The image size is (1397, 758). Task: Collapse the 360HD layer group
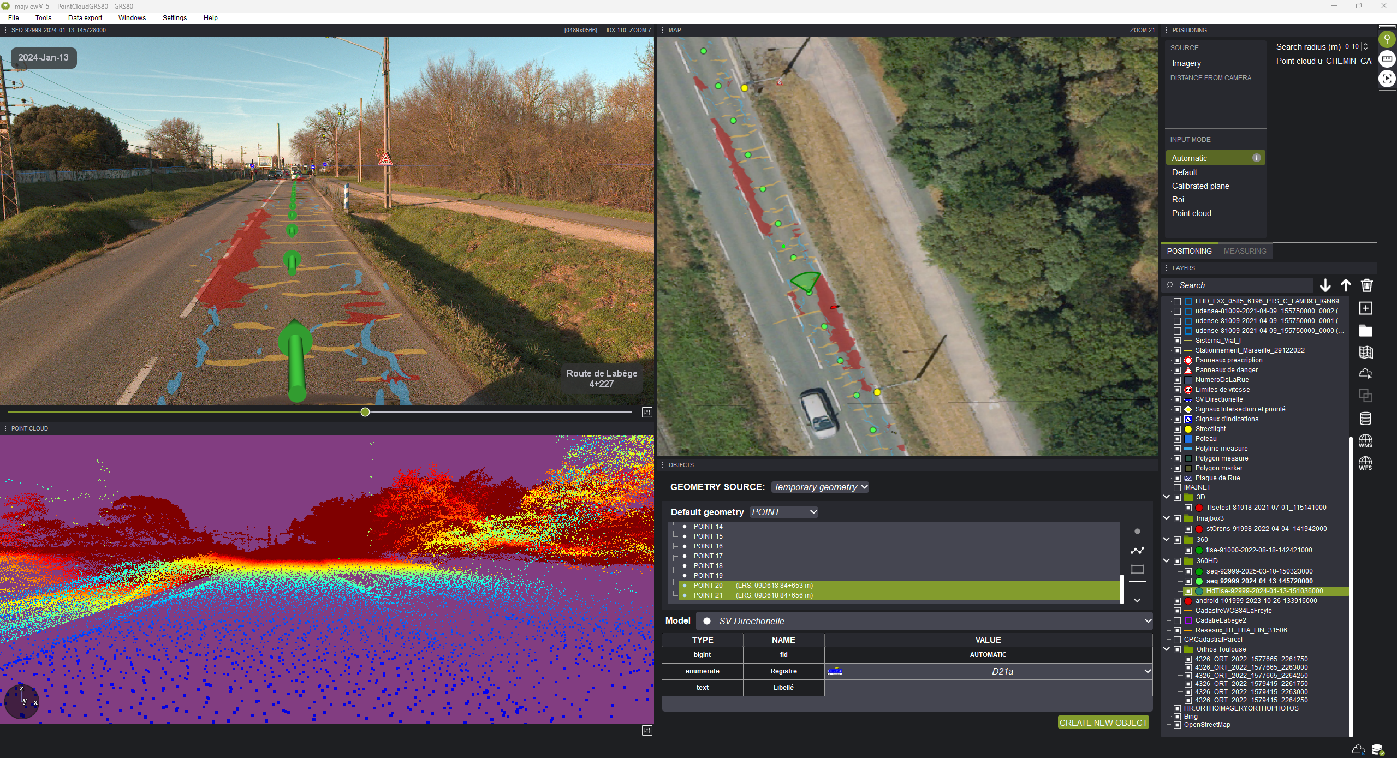click(1166, 560)
